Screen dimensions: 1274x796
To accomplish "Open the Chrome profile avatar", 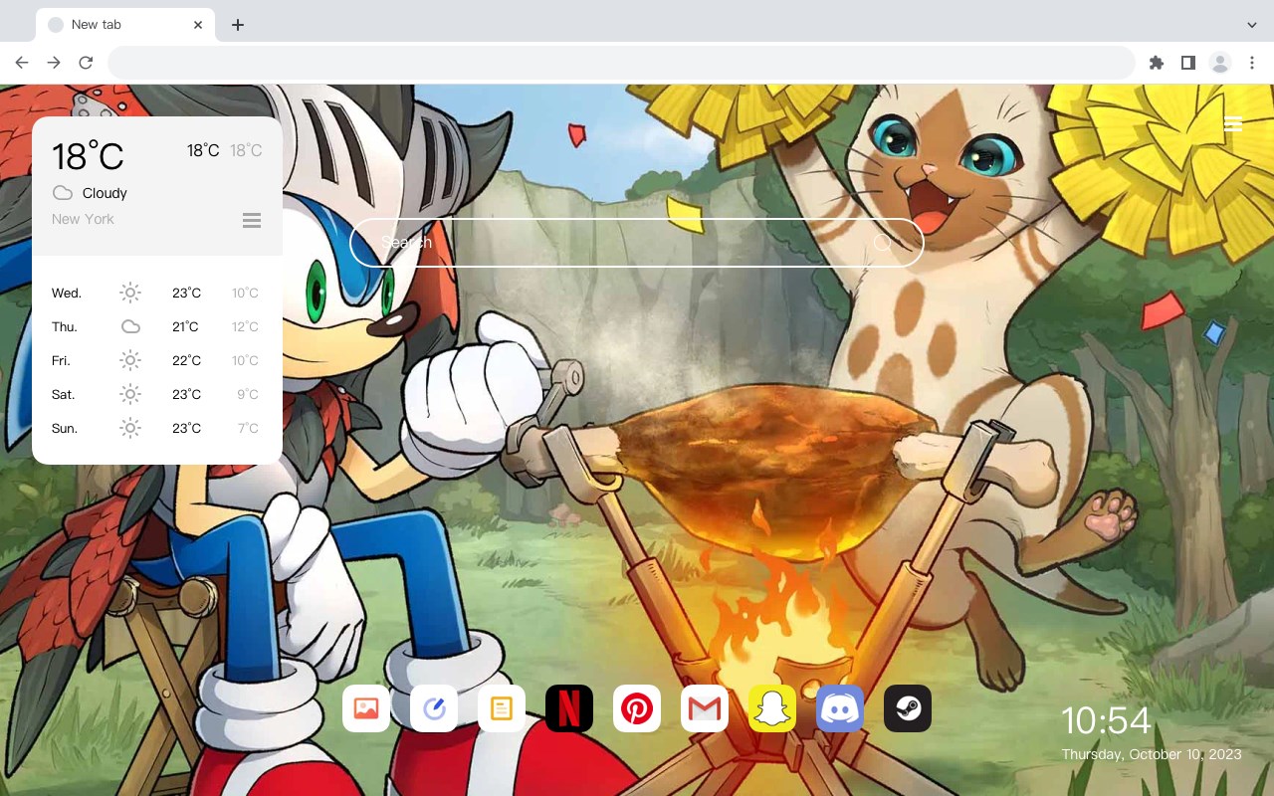I will click(1219, 63).
